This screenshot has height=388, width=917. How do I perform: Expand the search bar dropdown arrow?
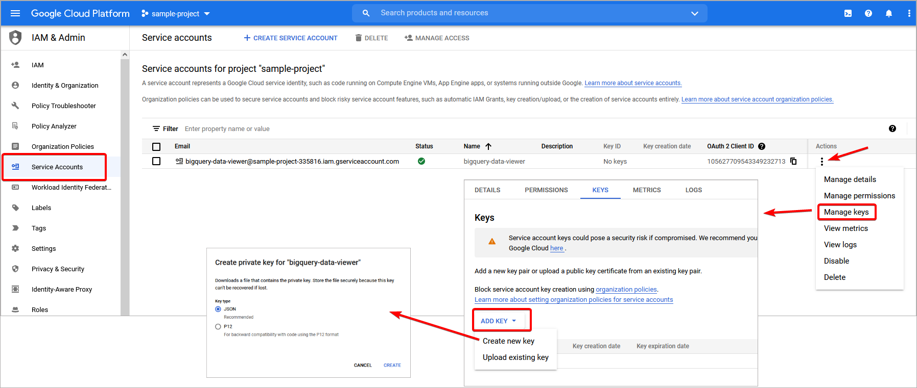[x=694, y=13]
